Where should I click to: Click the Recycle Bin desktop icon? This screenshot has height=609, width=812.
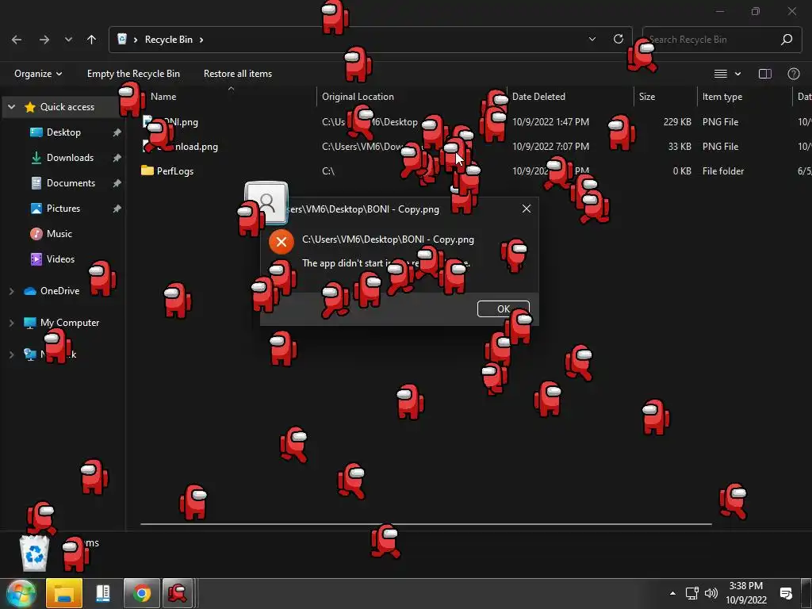click(x=34, y=553)
